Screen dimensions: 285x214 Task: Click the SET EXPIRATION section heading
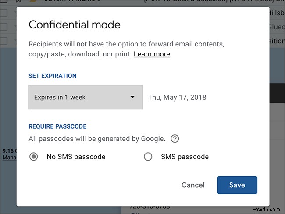click(53, 76)
